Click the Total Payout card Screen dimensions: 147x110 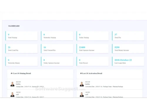click(x=93, y=61)
